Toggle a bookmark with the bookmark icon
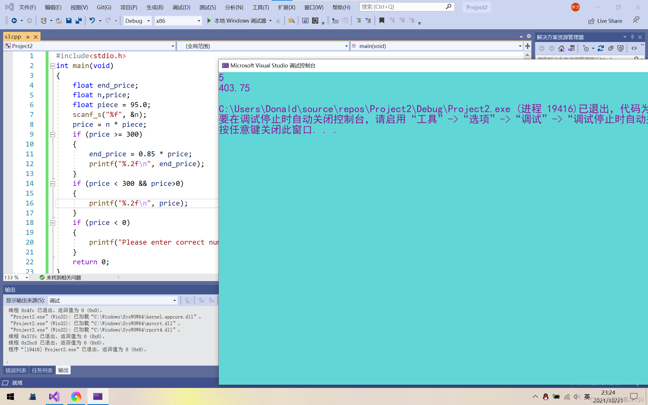Viewport: 648px width, 405px height. [382, 21]
